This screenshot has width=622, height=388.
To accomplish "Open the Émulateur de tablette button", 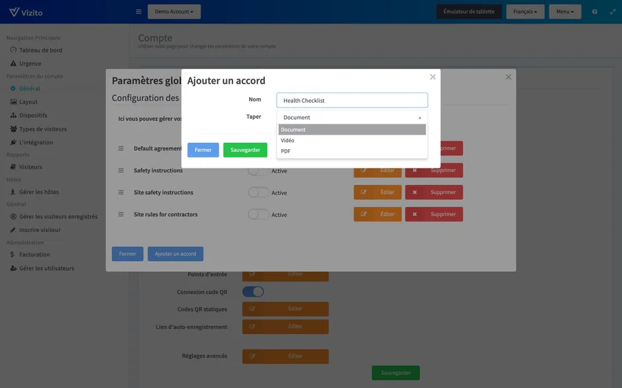I will point(469,12).
